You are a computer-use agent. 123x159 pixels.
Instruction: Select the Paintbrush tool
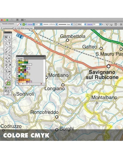point(6,49)
